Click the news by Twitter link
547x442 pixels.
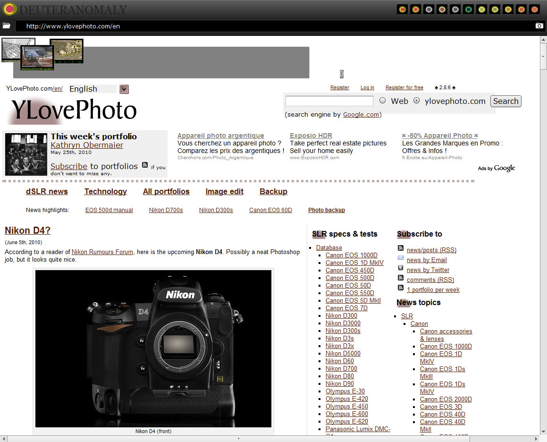428,270
